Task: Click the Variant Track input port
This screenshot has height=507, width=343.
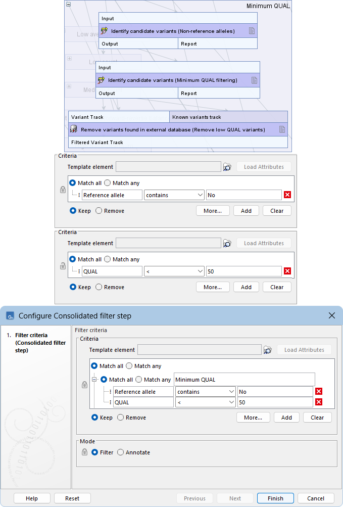Action: (x=119, y=117)
